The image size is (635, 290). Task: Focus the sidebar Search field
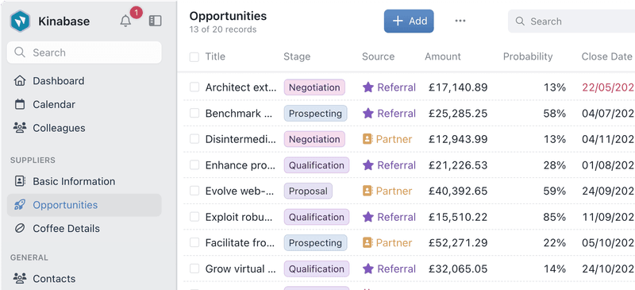click(x=84, y=52)
